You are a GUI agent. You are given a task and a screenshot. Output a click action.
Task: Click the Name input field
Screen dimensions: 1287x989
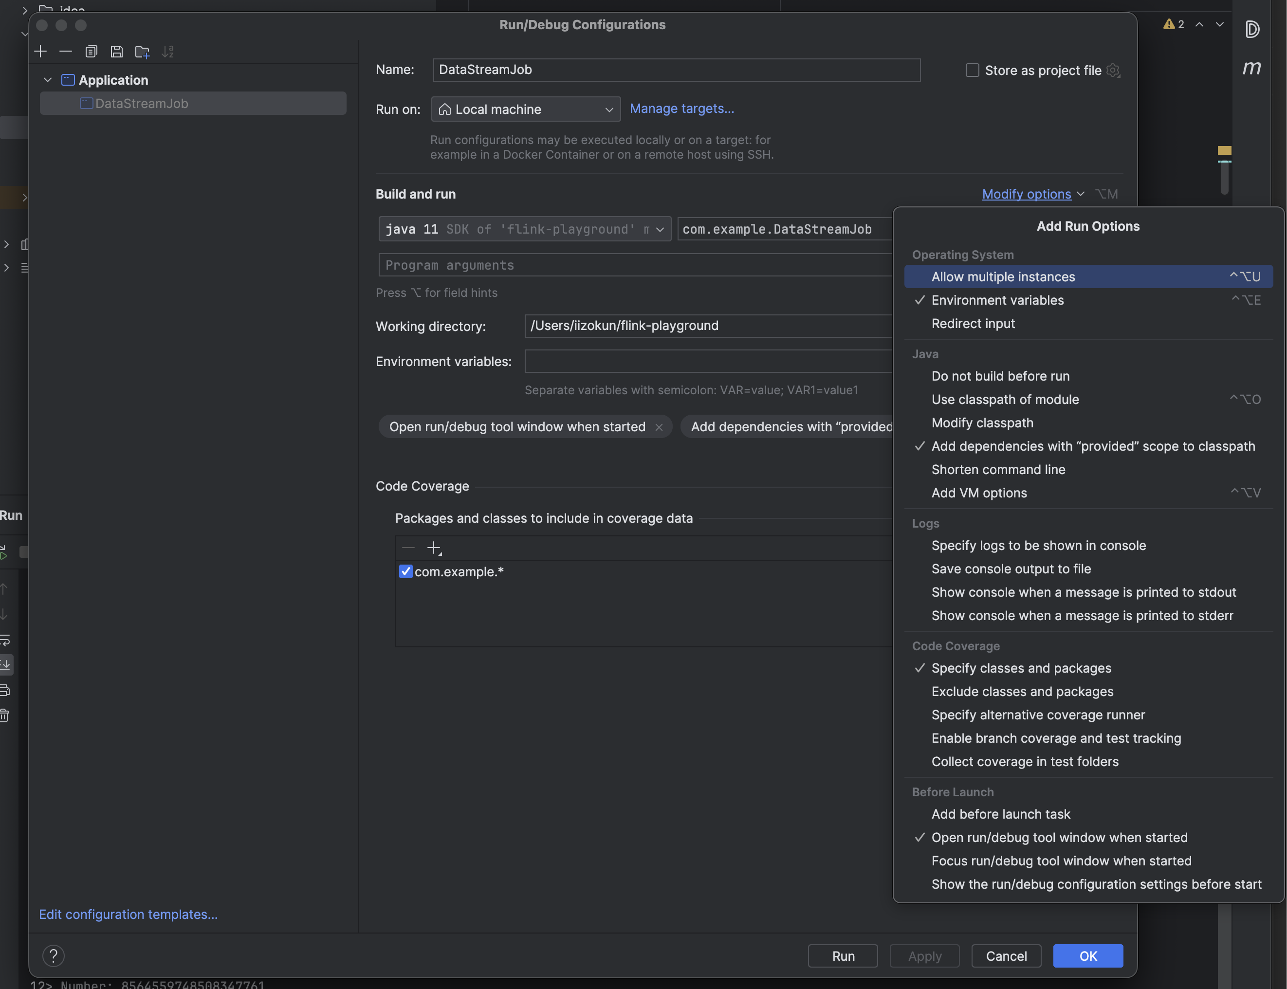click(x=677, y=70)
